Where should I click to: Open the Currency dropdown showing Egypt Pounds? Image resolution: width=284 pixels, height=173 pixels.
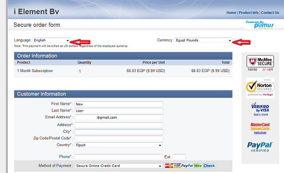pyautogui.click(x=203, y=40)
